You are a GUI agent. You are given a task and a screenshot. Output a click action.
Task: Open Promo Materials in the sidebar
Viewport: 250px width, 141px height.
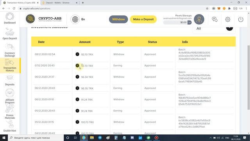click(10, 112)
